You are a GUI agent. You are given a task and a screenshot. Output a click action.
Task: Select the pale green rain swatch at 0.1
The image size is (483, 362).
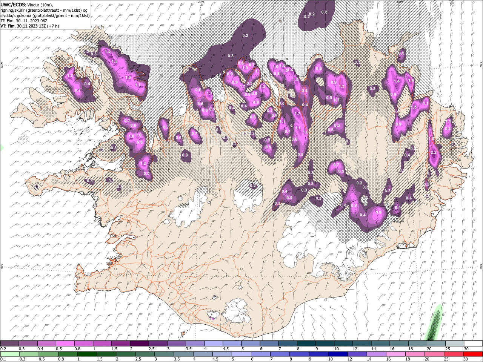[10, 354]
